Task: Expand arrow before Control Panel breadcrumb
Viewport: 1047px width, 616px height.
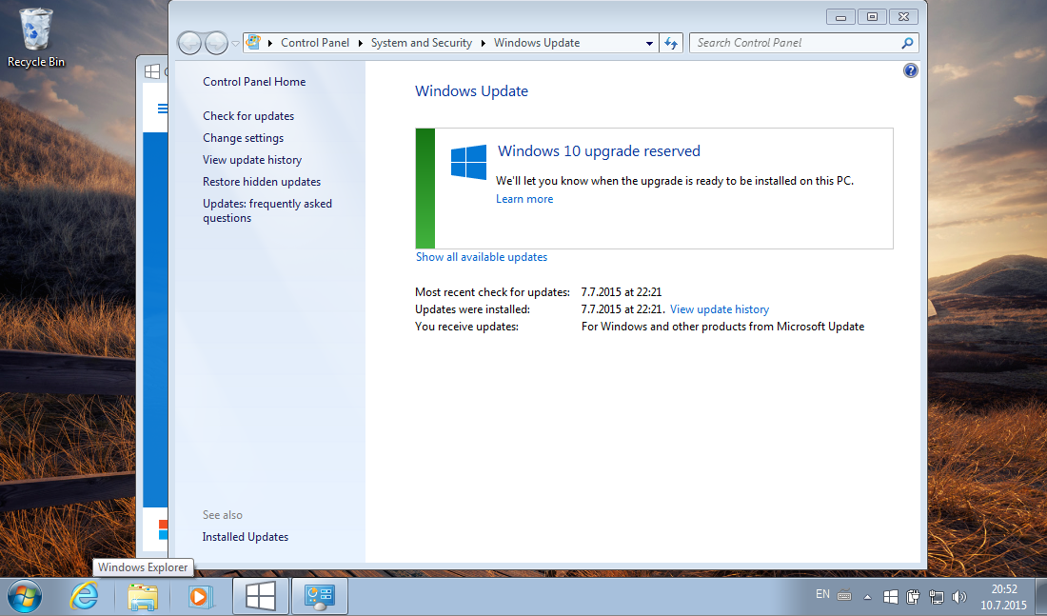Action: pyautogui.click(x=269, y=43)
